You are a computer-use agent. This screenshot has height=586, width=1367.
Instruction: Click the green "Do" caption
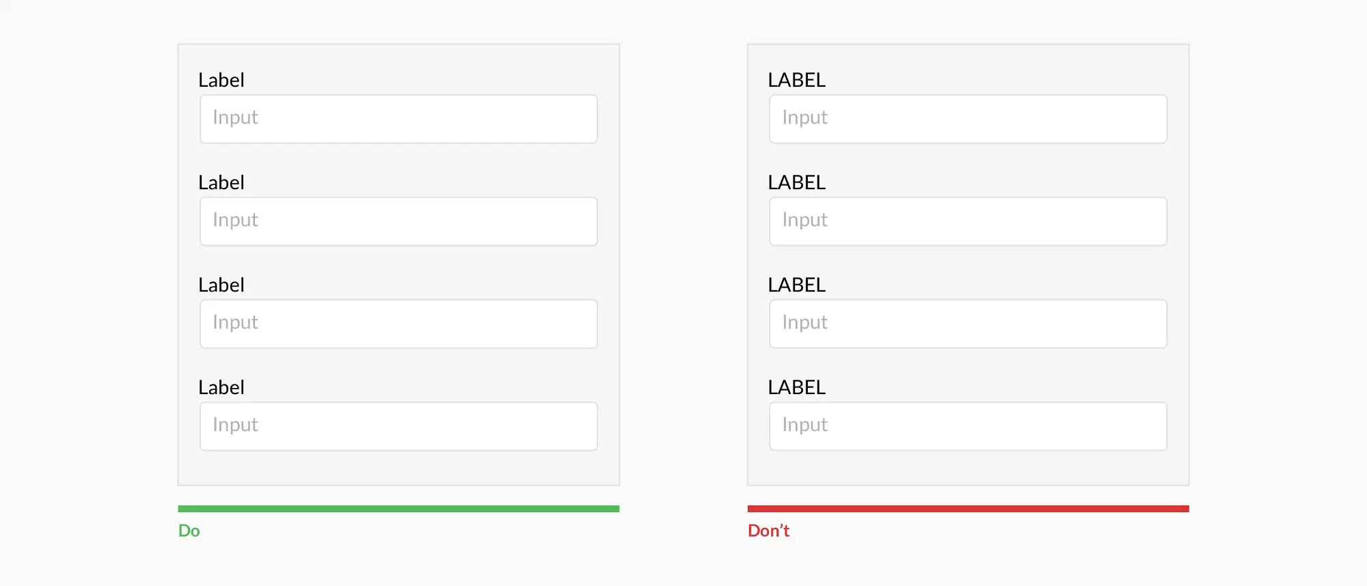pyautogui.click(x=189, y=531)
